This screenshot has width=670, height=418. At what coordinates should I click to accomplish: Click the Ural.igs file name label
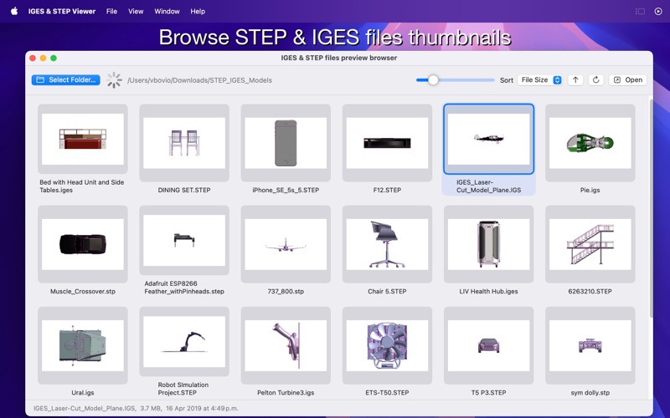(x=83, y=393)
